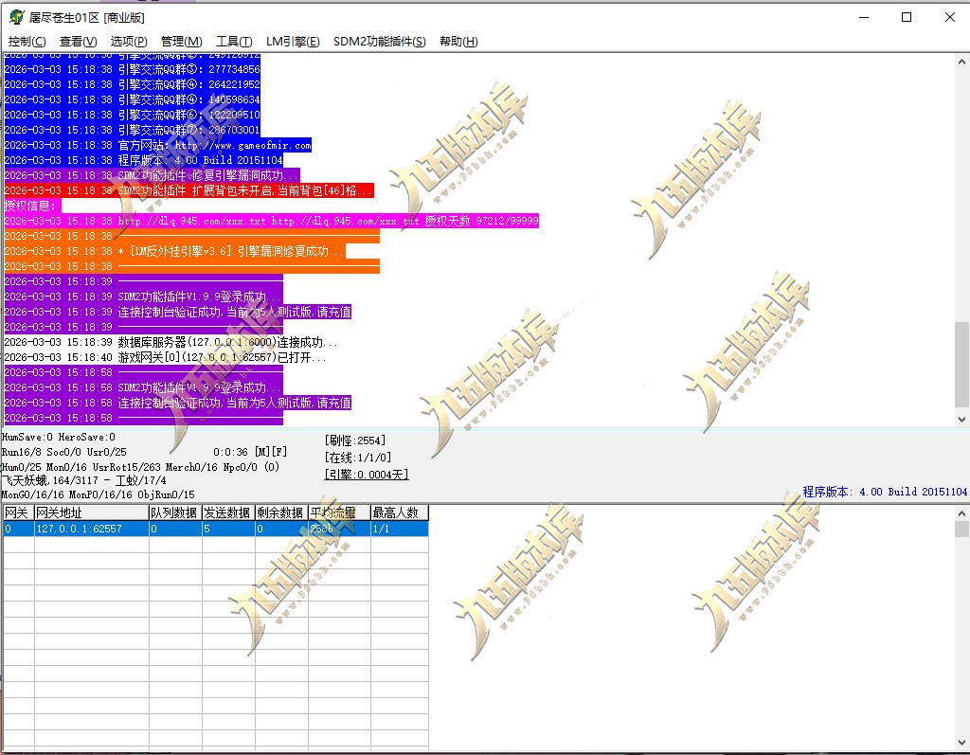Click the red 扩展背包未开启 log line

click(x=189, y=190)
